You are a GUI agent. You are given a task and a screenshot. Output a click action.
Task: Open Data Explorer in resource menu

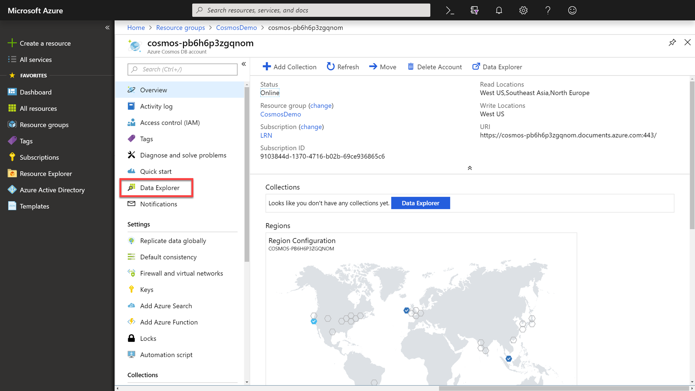[160, 188]
